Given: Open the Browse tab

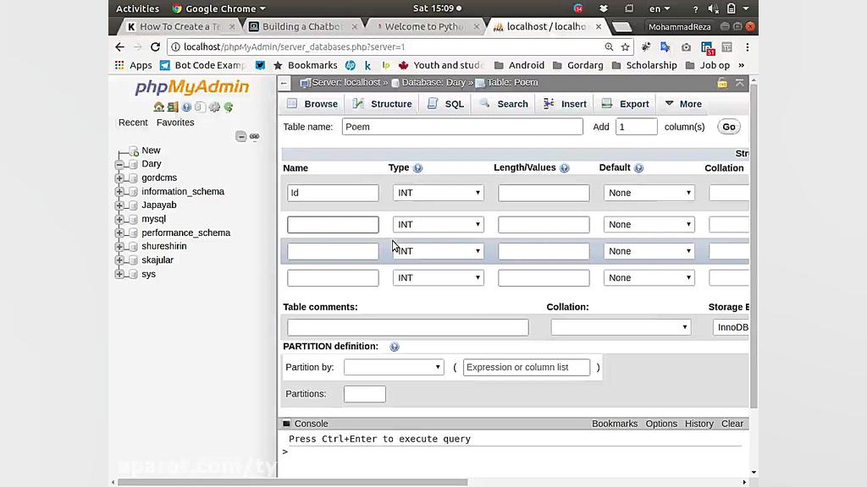Looking at the screenshot, I should (312, 104).
